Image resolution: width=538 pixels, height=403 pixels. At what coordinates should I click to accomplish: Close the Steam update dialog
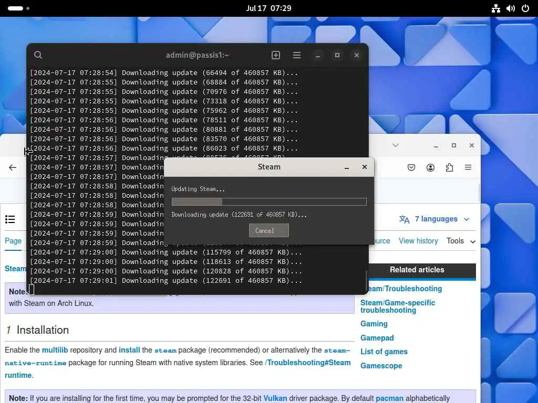365,167
